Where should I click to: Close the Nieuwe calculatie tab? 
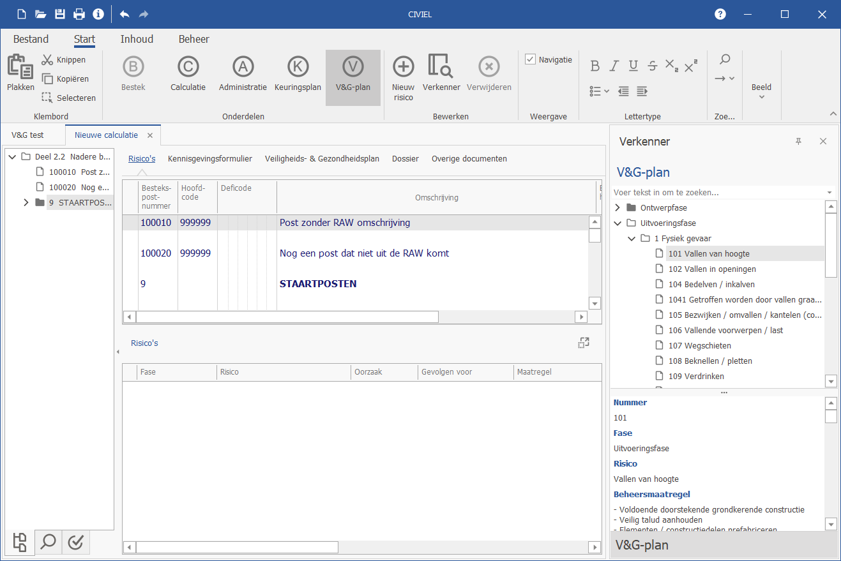pyautogui.click(x=150, y=135)
